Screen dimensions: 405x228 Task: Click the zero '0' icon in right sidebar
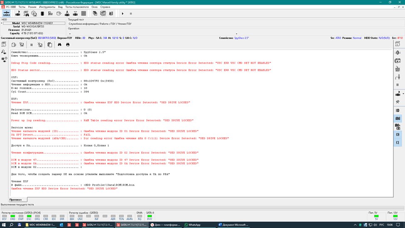coord(398,52)
